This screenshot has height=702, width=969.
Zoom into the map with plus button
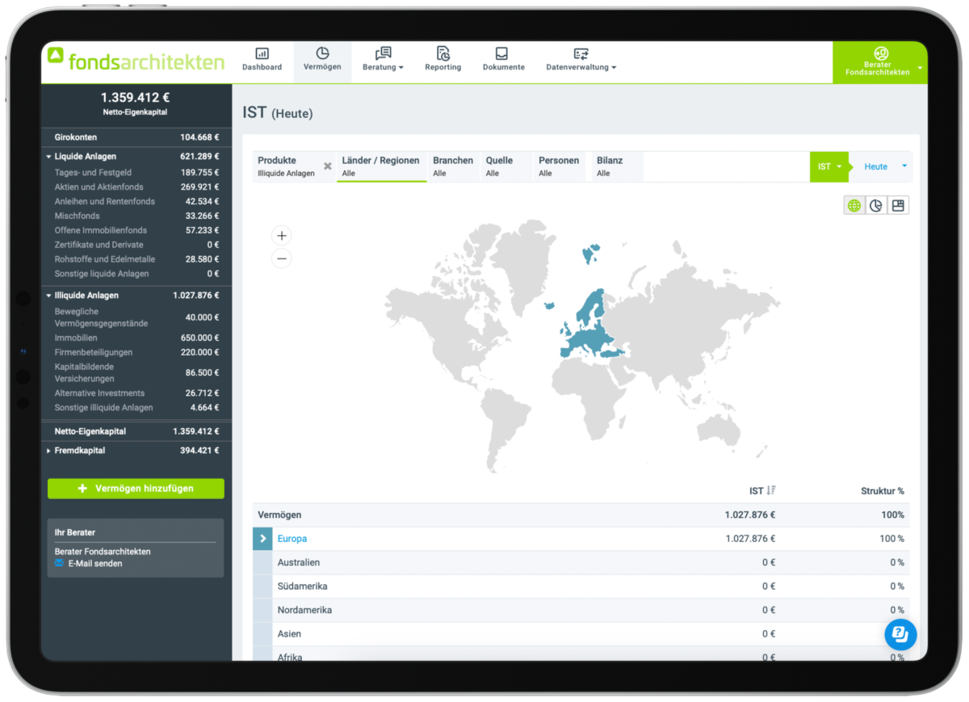281,235
